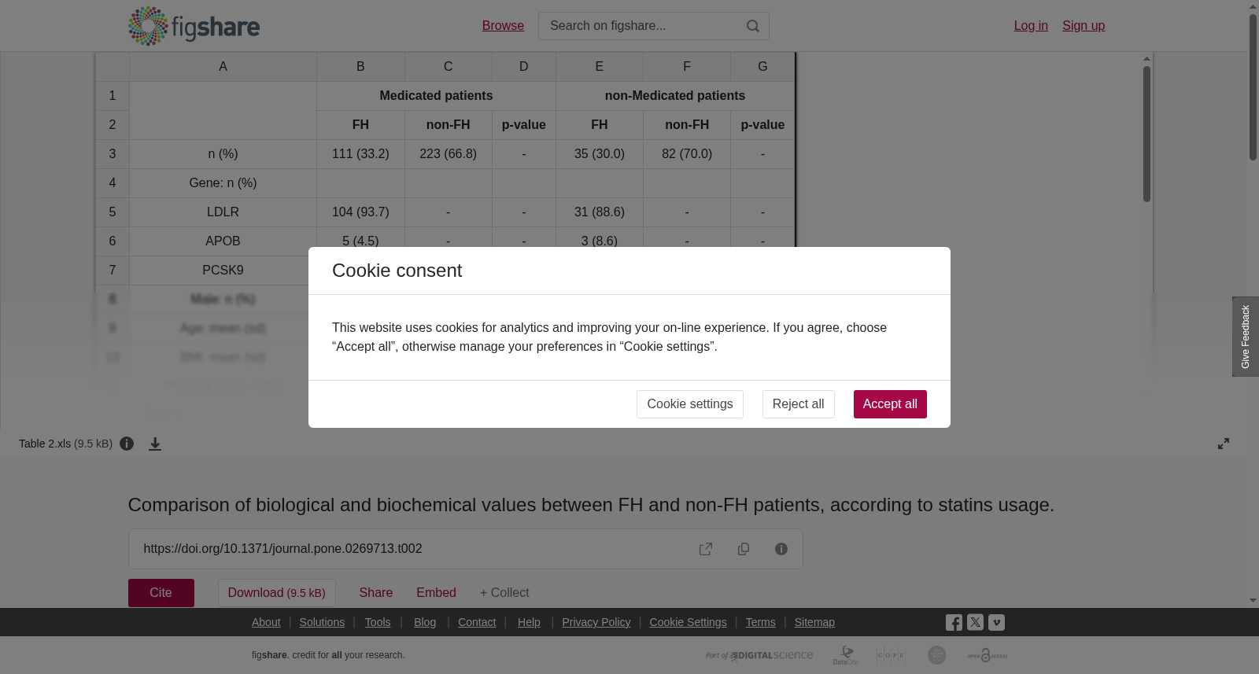Accept all cookies
This screenshot has width=1259, height=674.
[x=890, y=404]
